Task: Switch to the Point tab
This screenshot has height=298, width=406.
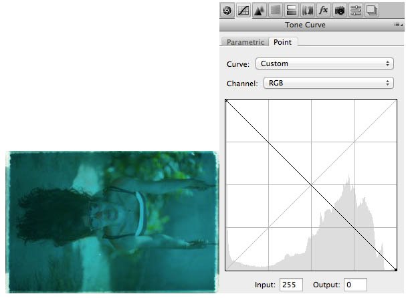Action: coord(283,42)
